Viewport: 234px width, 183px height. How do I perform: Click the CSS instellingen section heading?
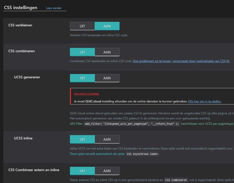(21, 8)
